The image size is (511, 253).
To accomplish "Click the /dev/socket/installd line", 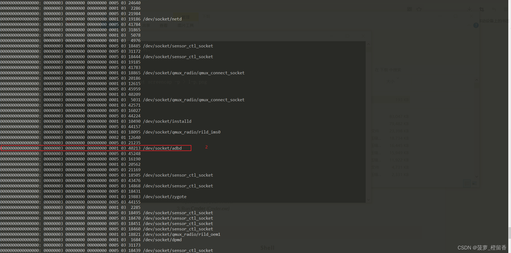I will [96, 121].
